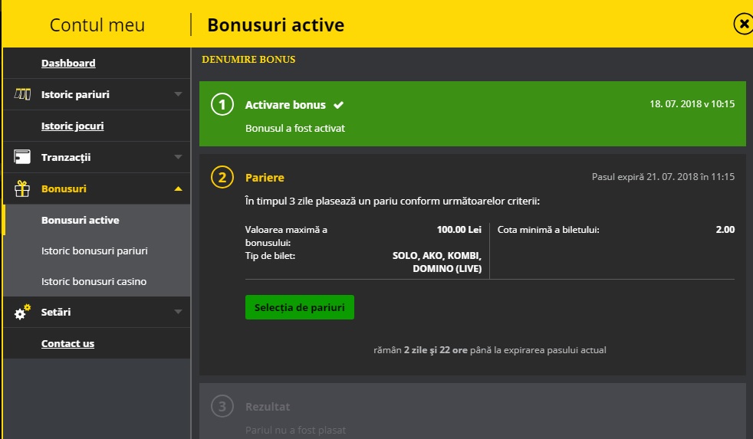Click the Activare bonus checkmark
The image size is (753, 439).
(x=338, y=105)
